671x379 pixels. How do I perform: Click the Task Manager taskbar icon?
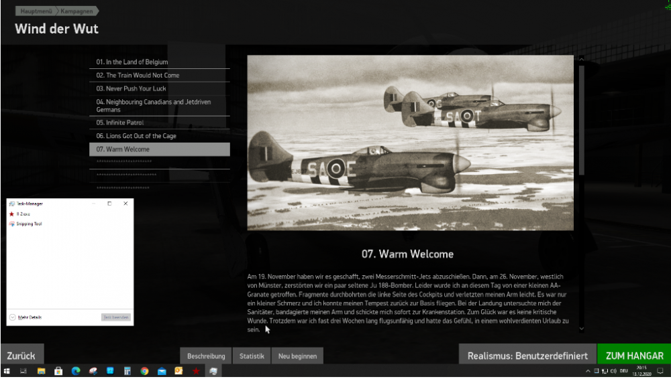tap(213, 371)
